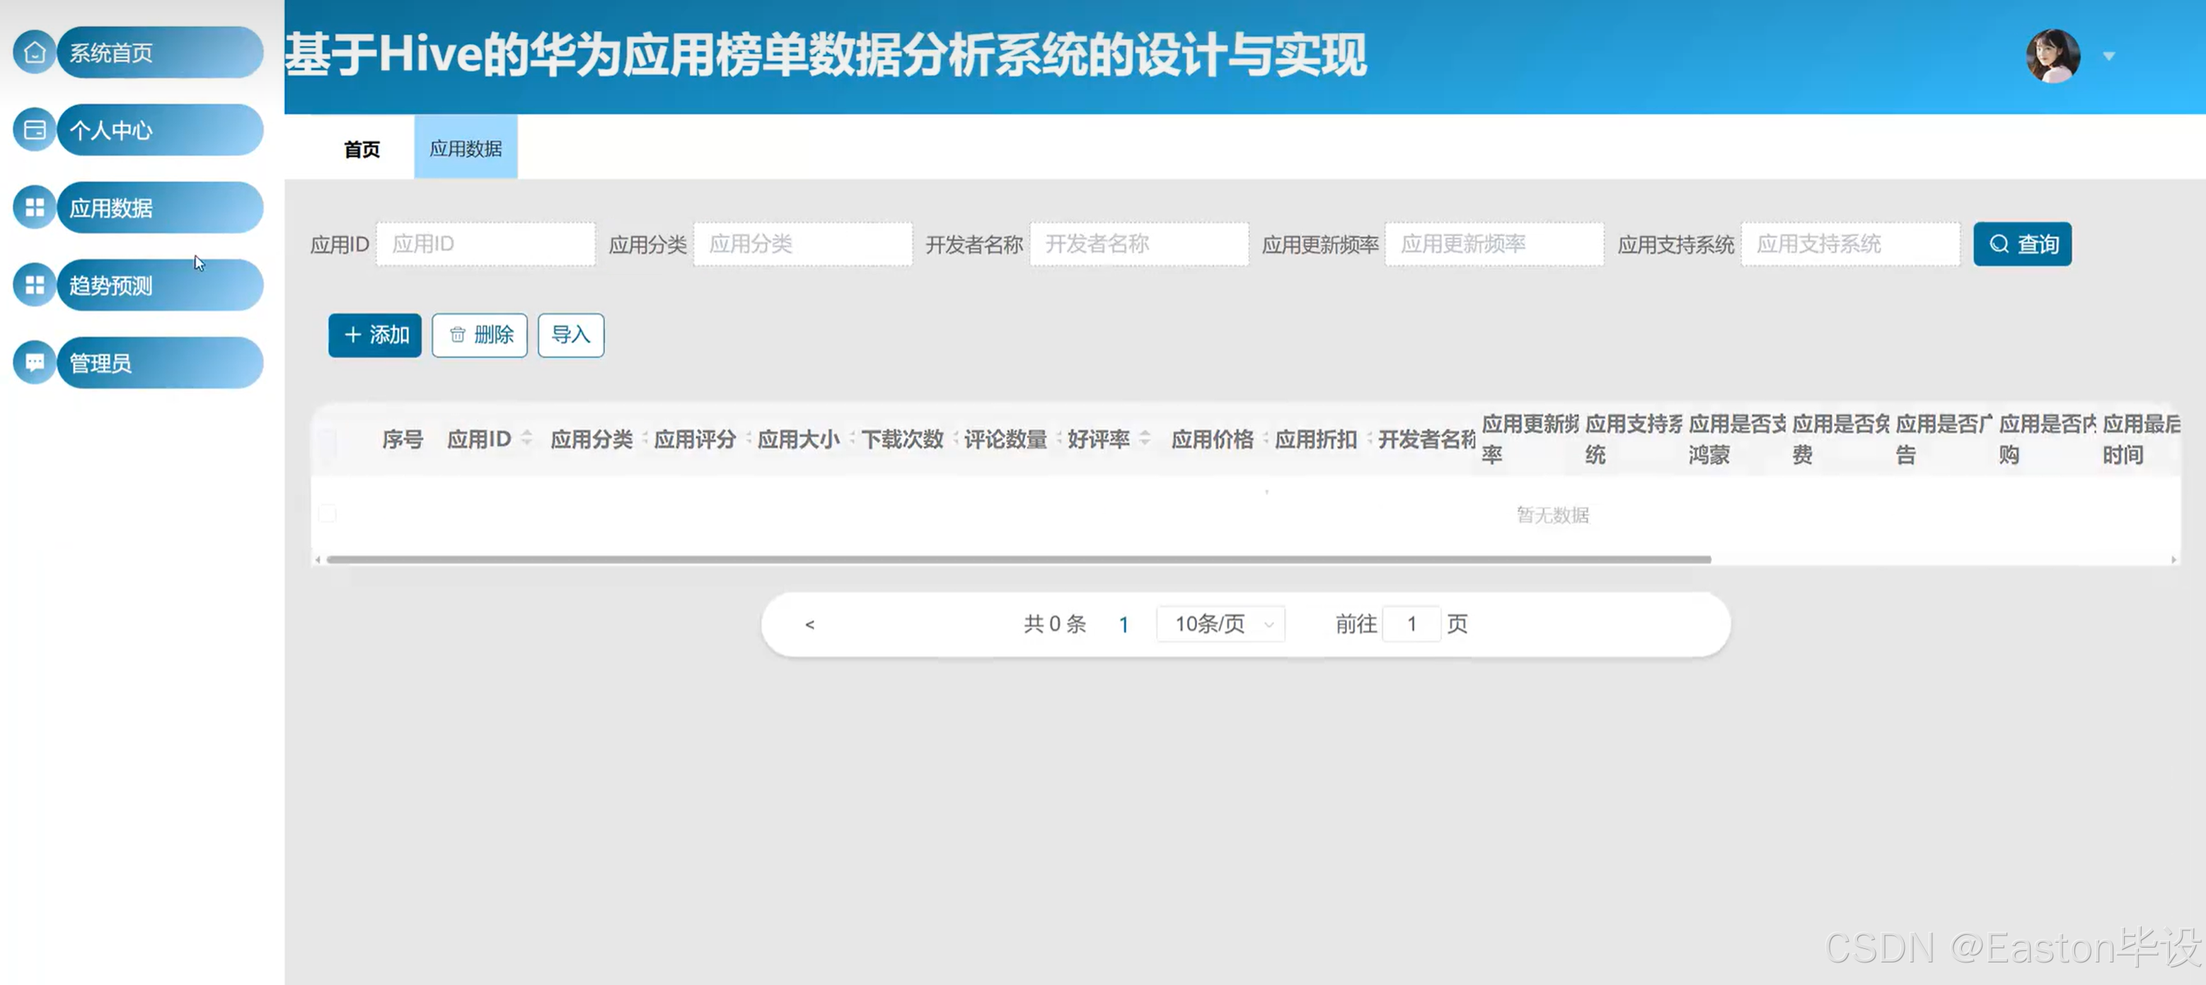Open 个人中心 in the sidebar menu
This screenshot has width=2206, height=985.
tap(159, 130)
